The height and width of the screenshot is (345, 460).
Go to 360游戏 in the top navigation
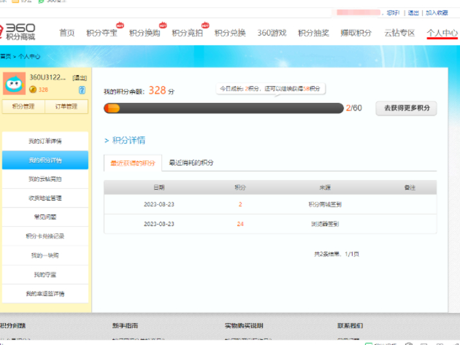click(x=272, y=33)
